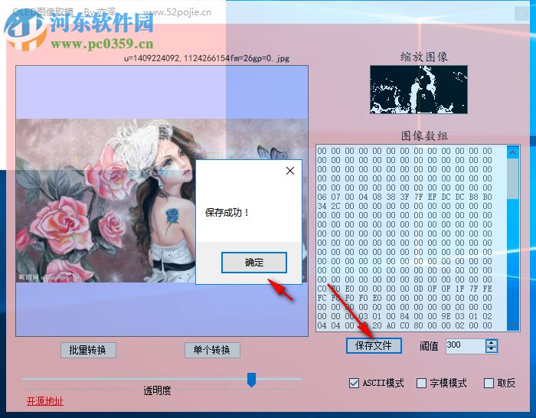Enable the 字模模式 checkbox
This screenshot has height=418, width=536.
421,383
